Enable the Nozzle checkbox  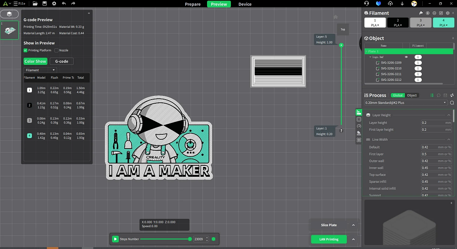coord(56,50)
